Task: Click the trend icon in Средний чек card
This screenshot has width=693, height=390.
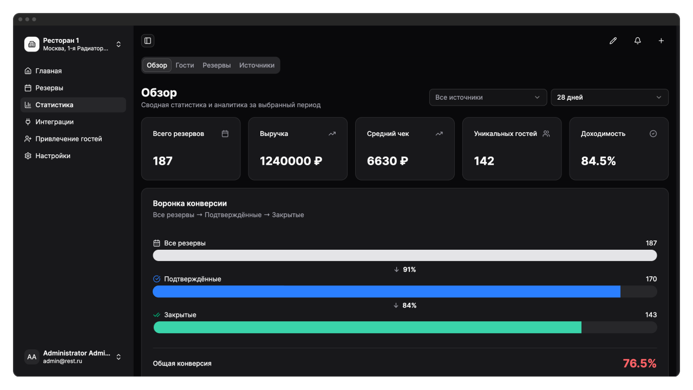Action: (439, 134)
